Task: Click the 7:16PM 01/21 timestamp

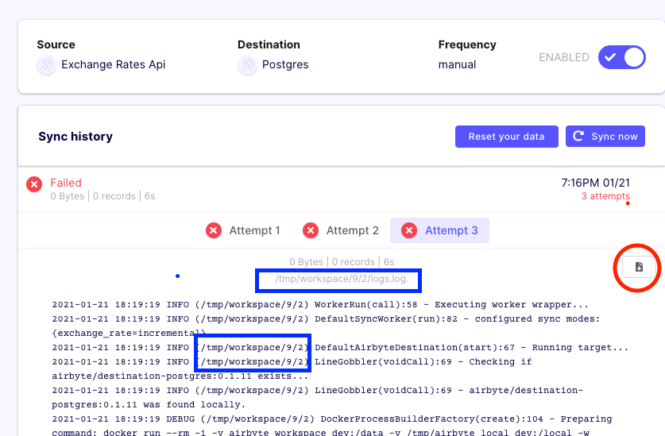Action: pos(595,183)
